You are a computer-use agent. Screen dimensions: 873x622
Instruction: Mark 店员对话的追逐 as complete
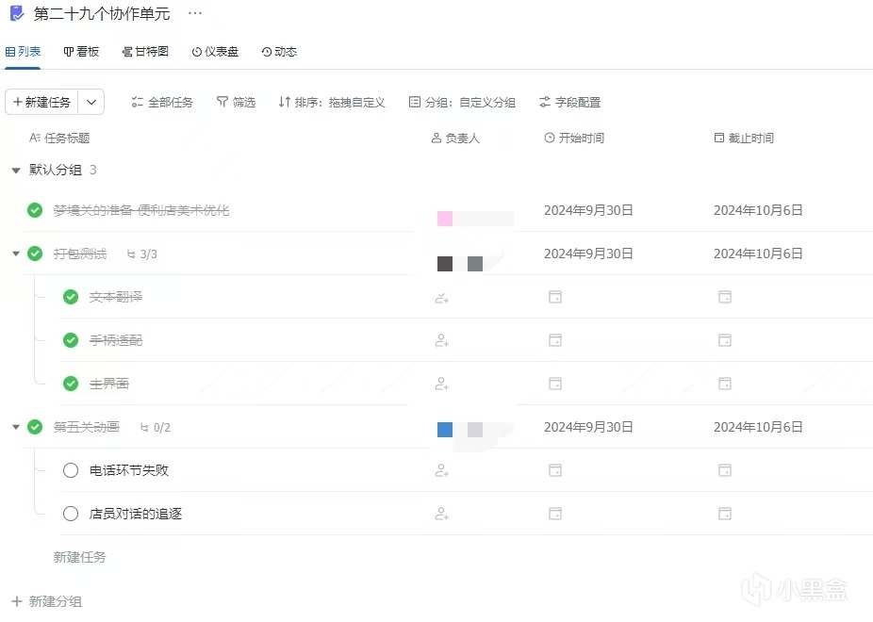[71, 514]
